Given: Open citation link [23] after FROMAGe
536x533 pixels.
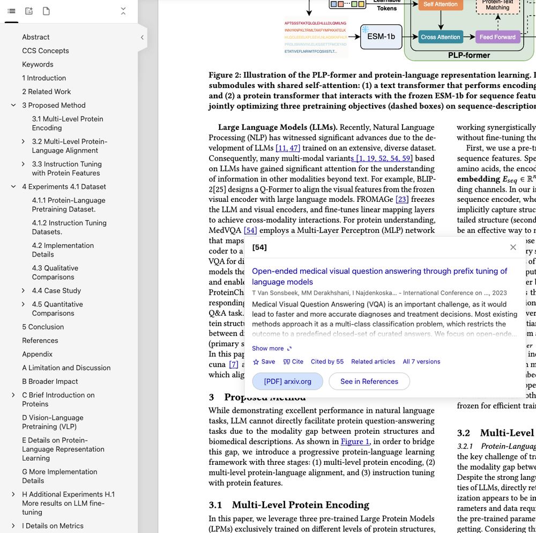Looking at the screenshot, I should point(402,199).
